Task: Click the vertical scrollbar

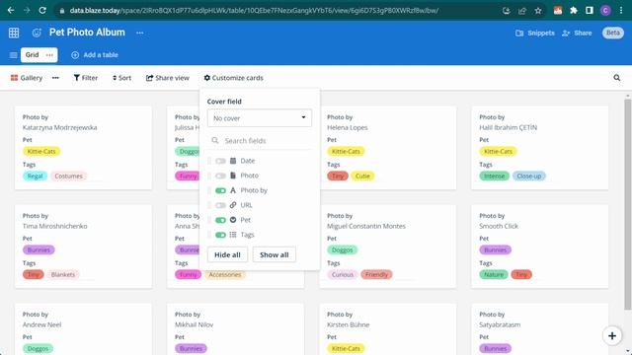Action: pos(628,204)
